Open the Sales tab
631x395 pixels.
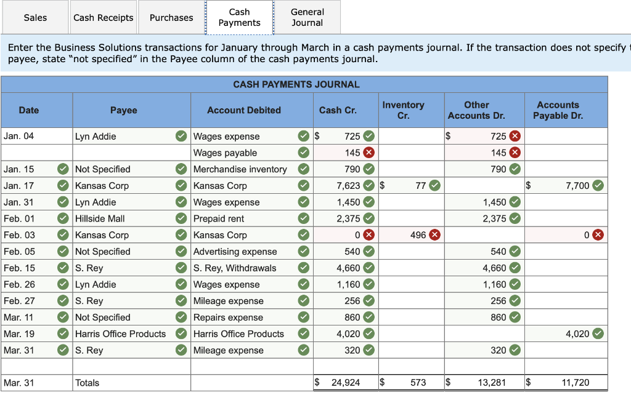tap(35, 18)
